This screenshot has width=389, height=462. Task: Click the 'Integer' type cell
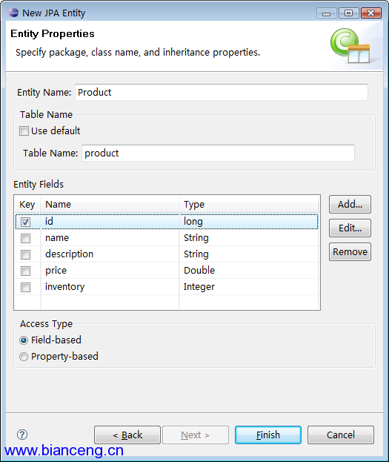248,287
